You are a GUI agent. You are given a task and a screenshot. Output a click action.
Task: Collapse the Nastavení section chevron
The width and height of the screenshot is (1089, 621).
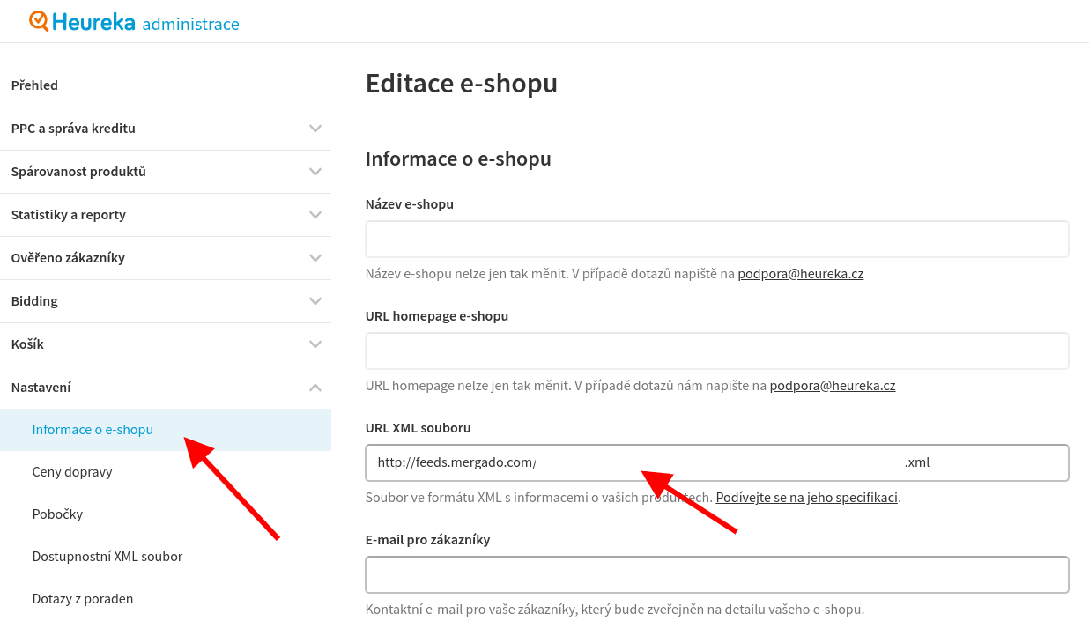[315, 388]
